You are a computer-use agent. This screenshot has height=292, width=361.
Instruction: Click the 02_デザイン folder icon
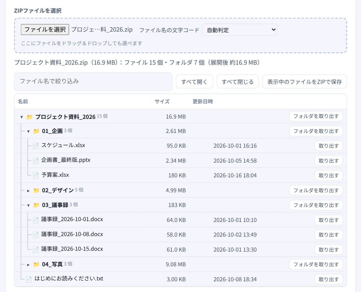[36, 190]
